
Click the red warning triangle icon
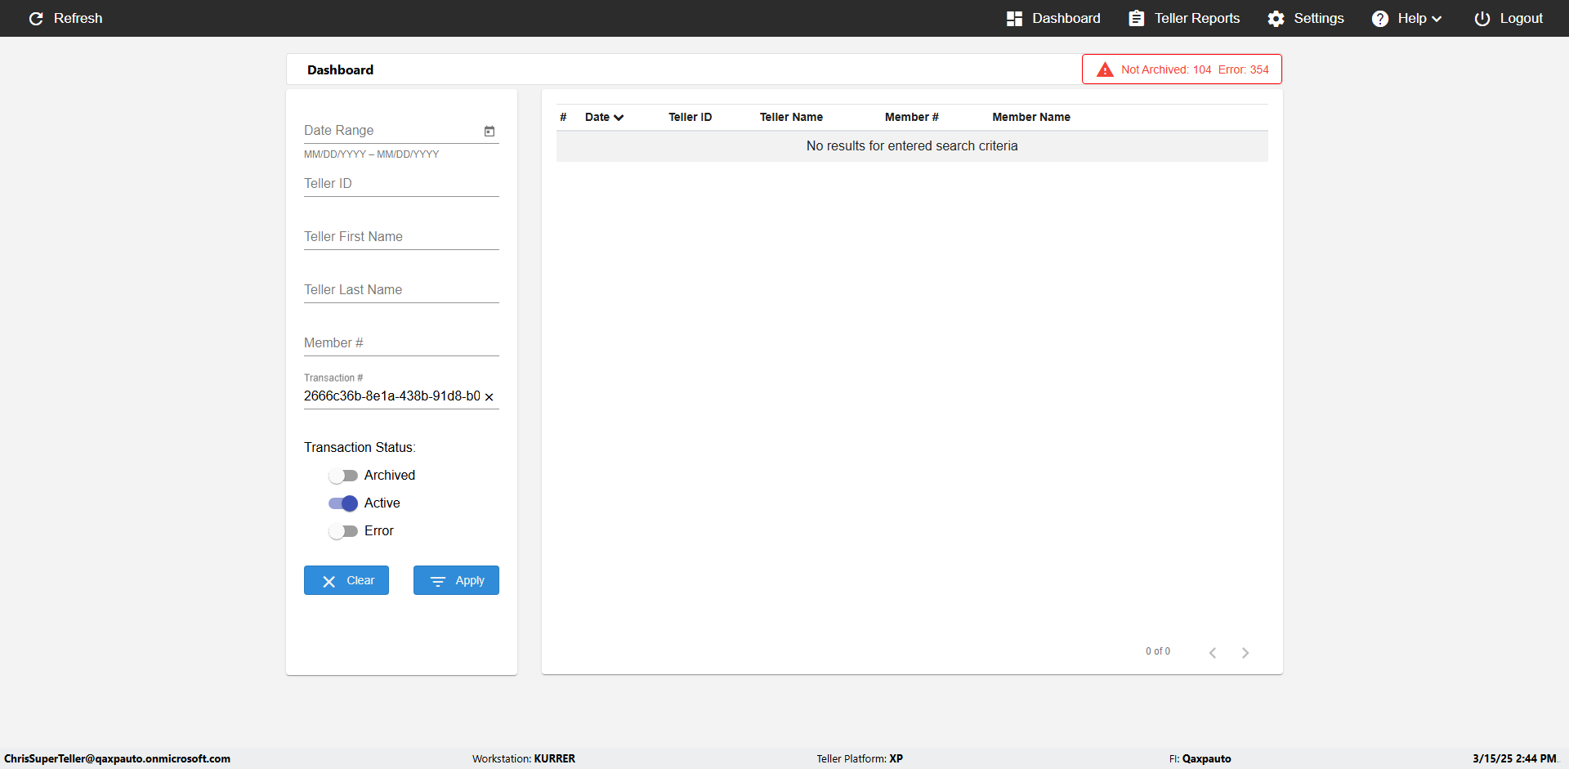pyautogui.click(x=1105, y=69)
